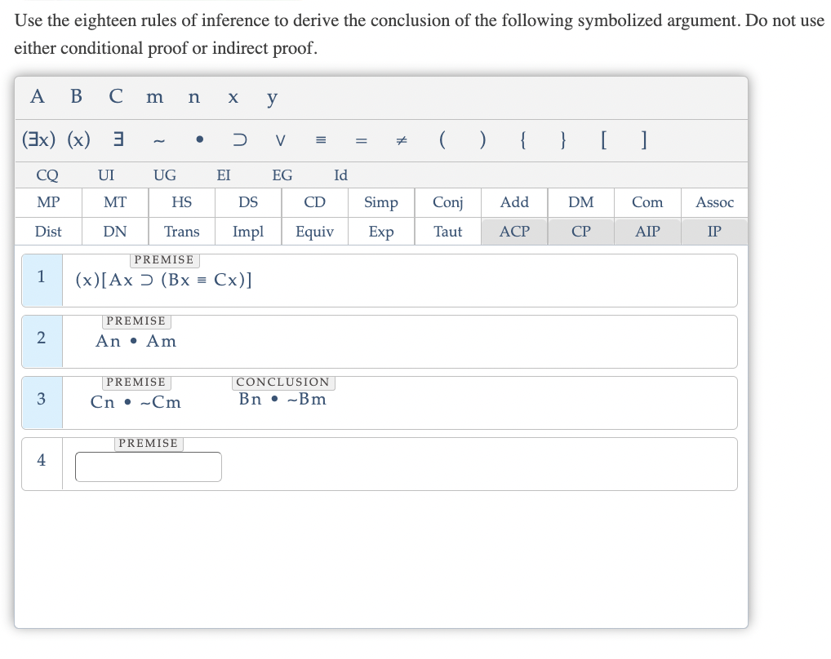Insert the wedge disjunction symbol
Screen dimensions: 831x659
tap(280, 140)
